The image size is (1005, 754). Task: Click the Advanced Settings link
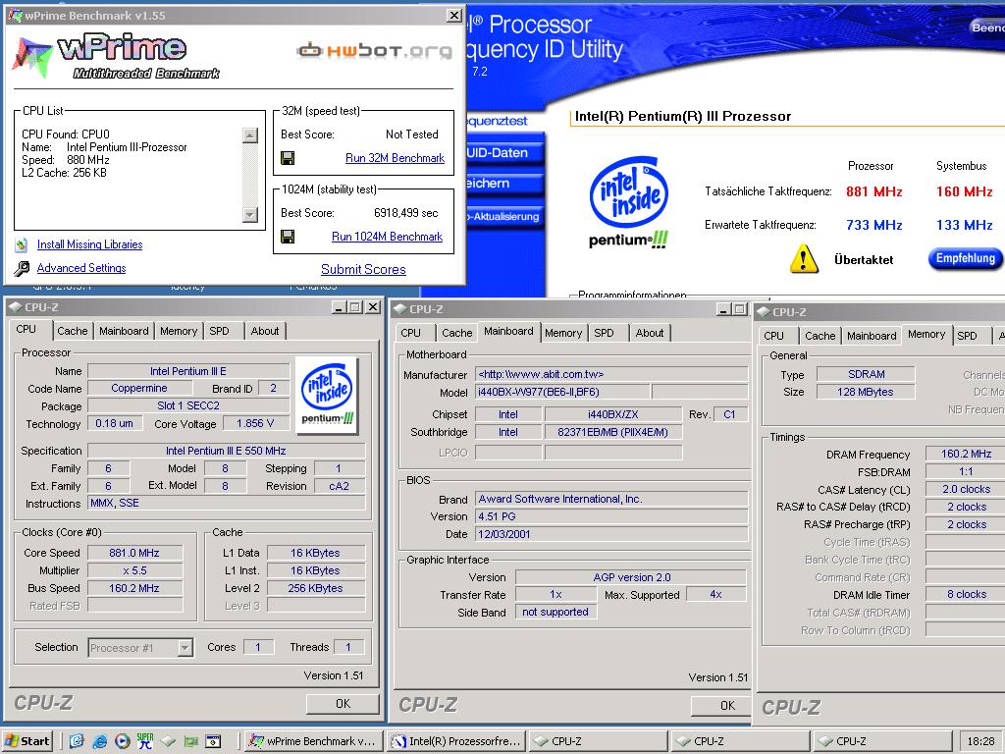[81, 268]
